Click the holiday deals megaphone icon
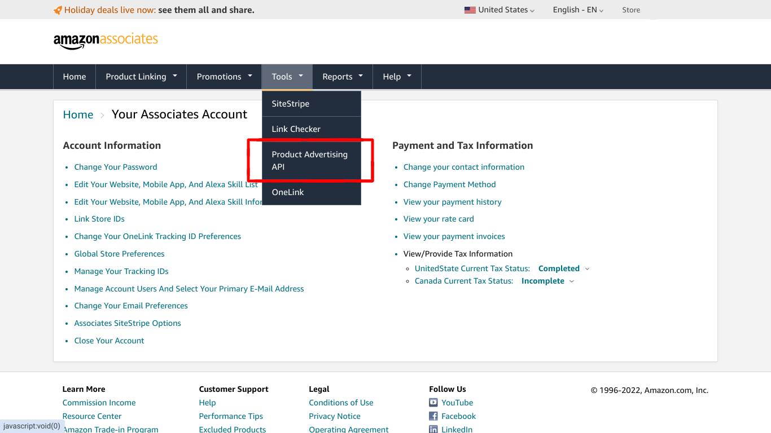The image size is (771, 433). click(57, 10)
